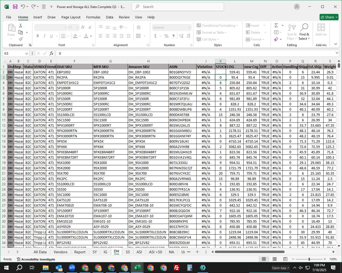The image size is (342, 273).
Task: Click the Format Painter brush icon
Action: [x=21, y=39]
